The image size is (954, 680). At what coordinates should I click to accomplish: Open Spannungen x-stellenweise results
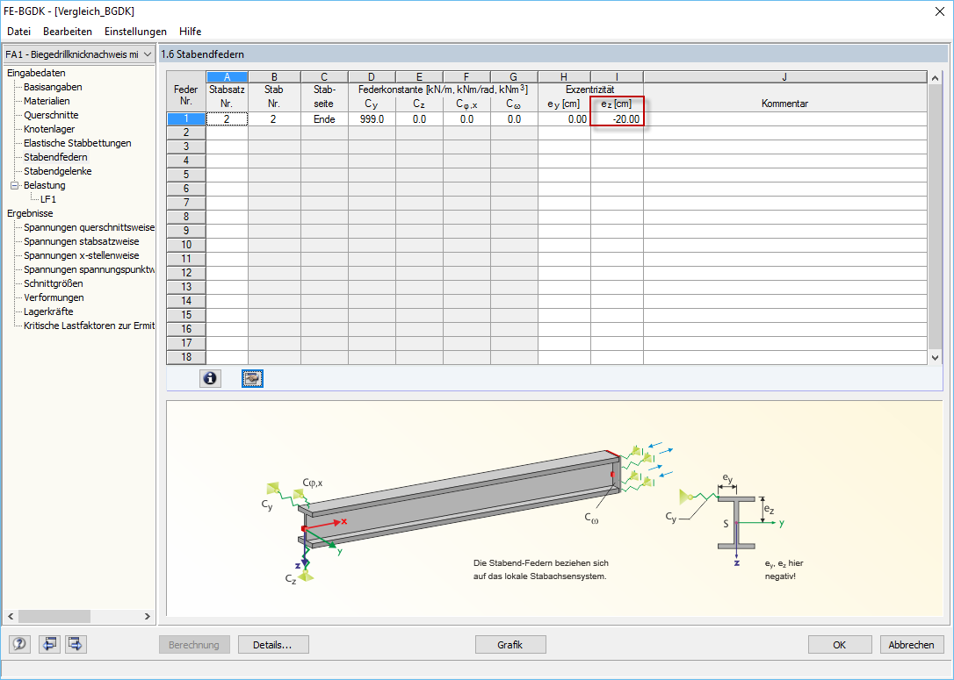[x=82, y=255]
